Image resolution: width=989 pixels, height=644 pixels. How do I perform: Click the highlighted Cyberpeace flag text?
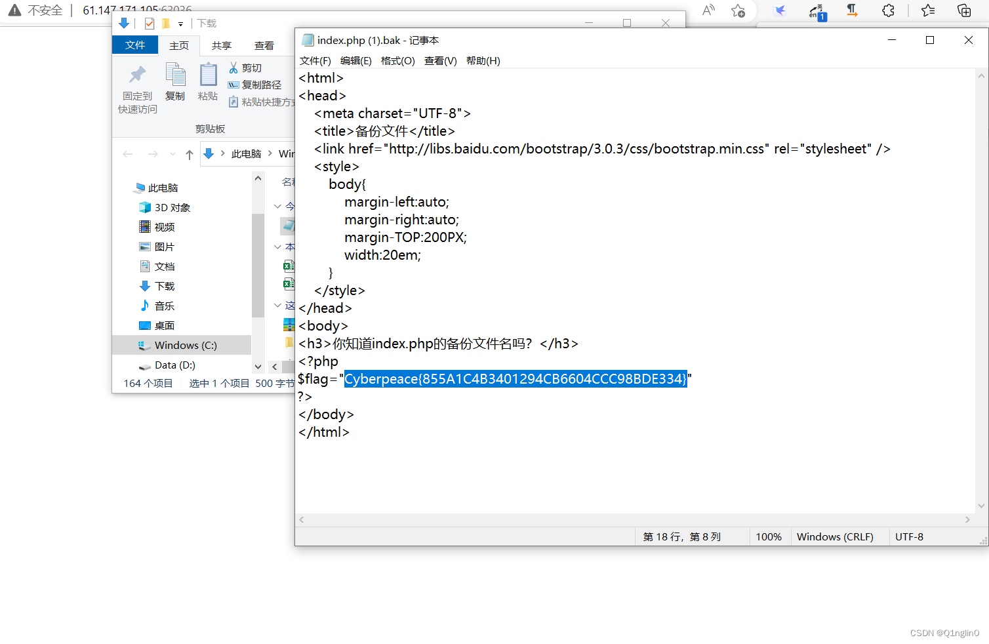point(515,379)
